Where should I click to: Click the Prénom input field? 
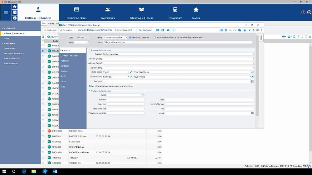(x=125, y=100)
